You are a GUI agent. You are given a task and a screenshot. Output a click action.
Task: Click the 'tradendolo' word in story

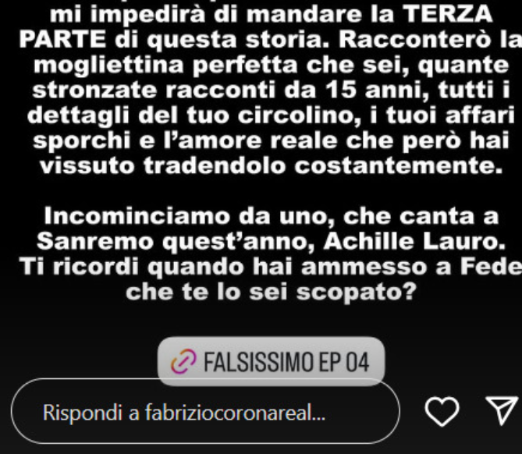point(215,165)
